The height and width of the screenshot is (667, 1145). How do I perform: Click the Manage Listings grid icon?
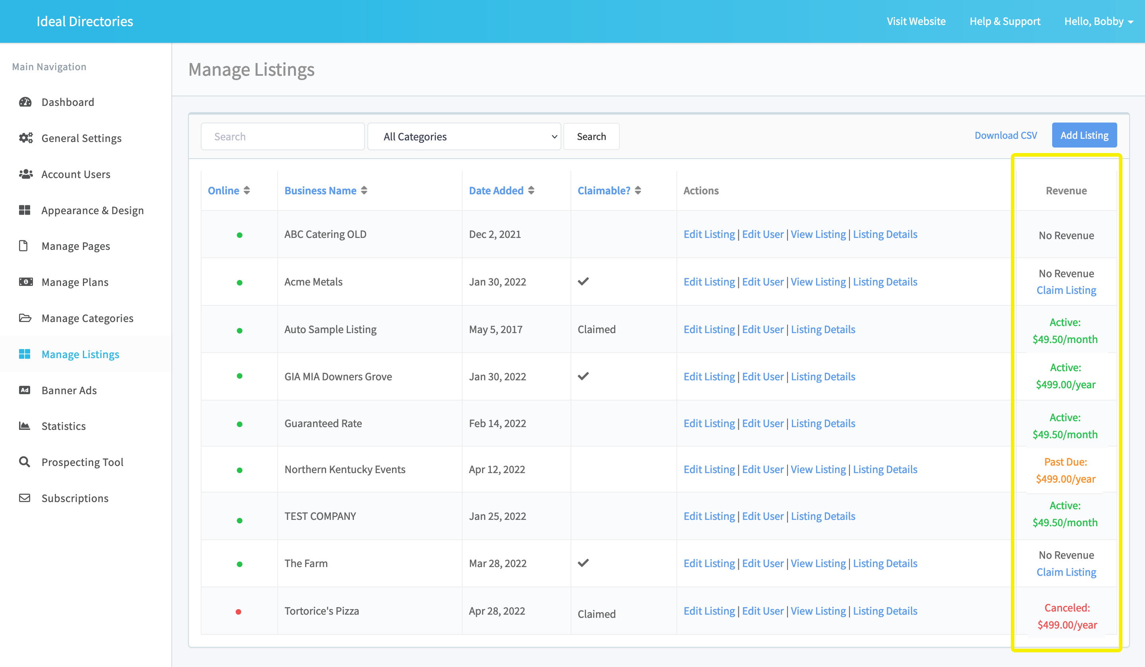pyautogui.click(x=25, y=354)
